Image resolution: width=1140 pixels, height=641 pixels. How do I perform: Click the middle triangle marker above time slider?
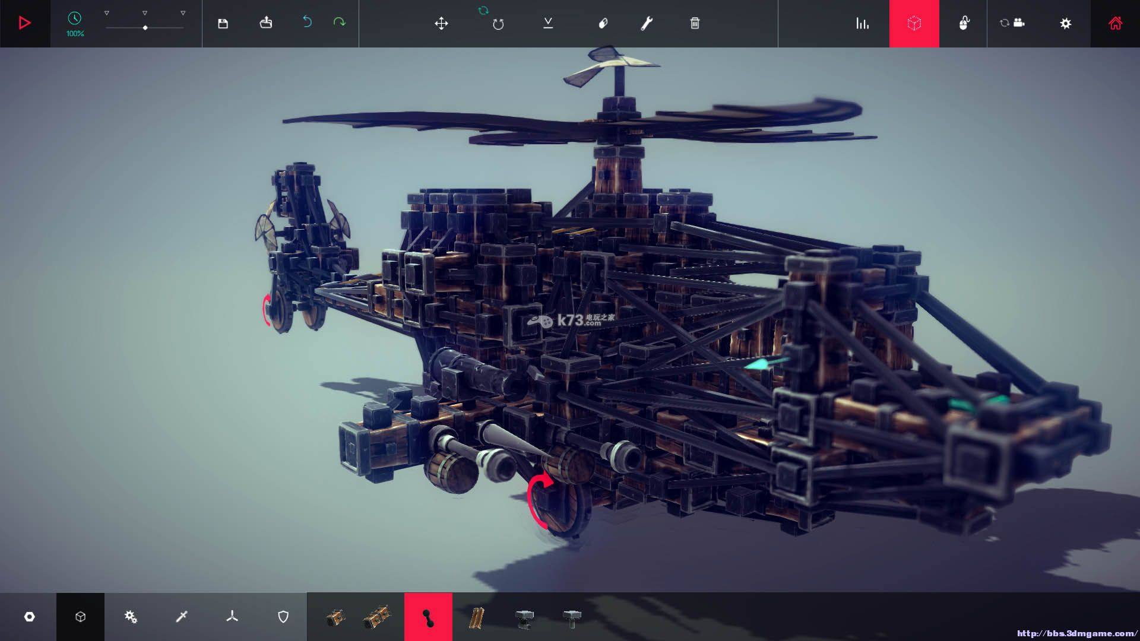pos(145,12)
